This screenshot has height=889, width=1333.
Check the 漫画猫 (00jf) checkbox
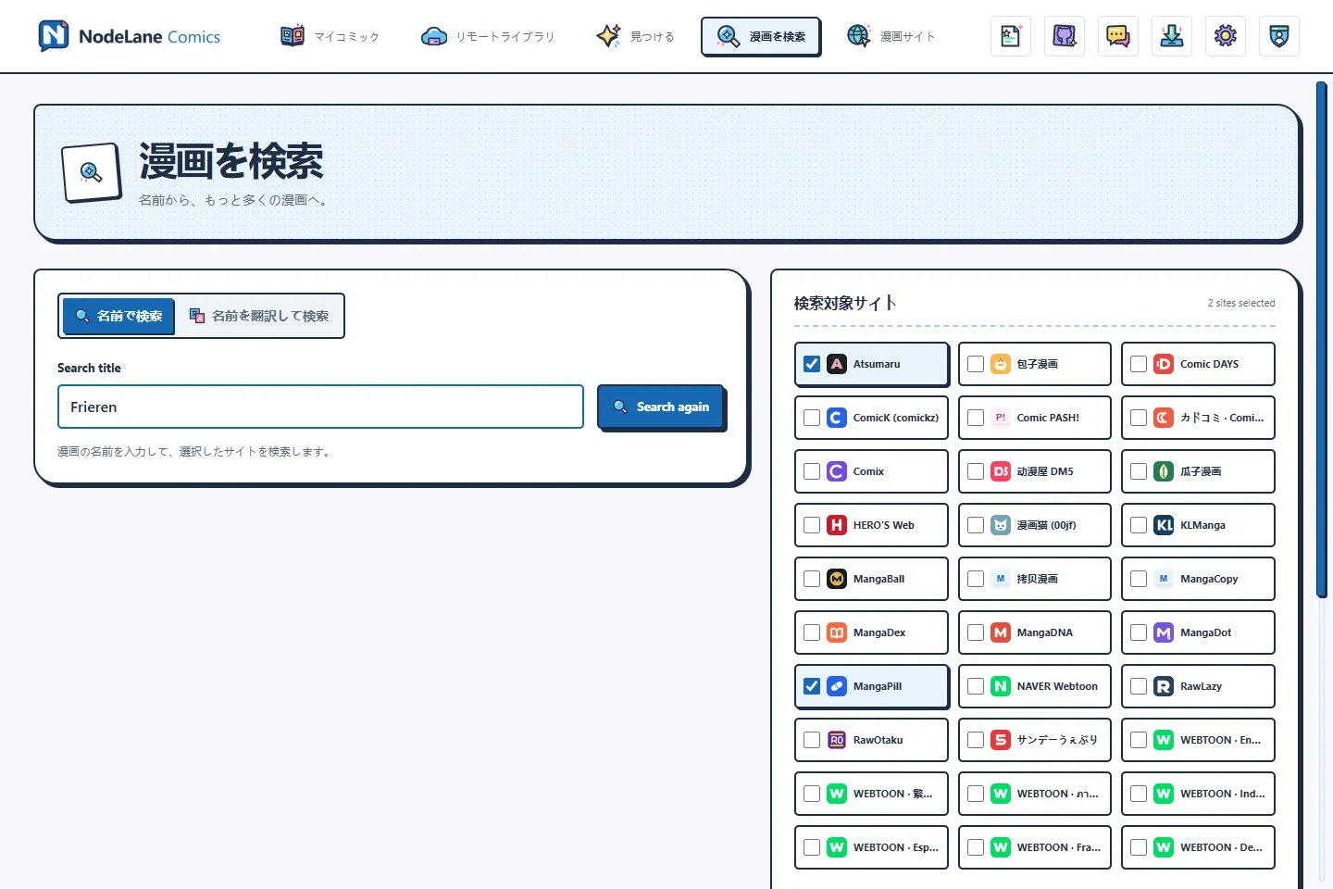click(976, 525)
